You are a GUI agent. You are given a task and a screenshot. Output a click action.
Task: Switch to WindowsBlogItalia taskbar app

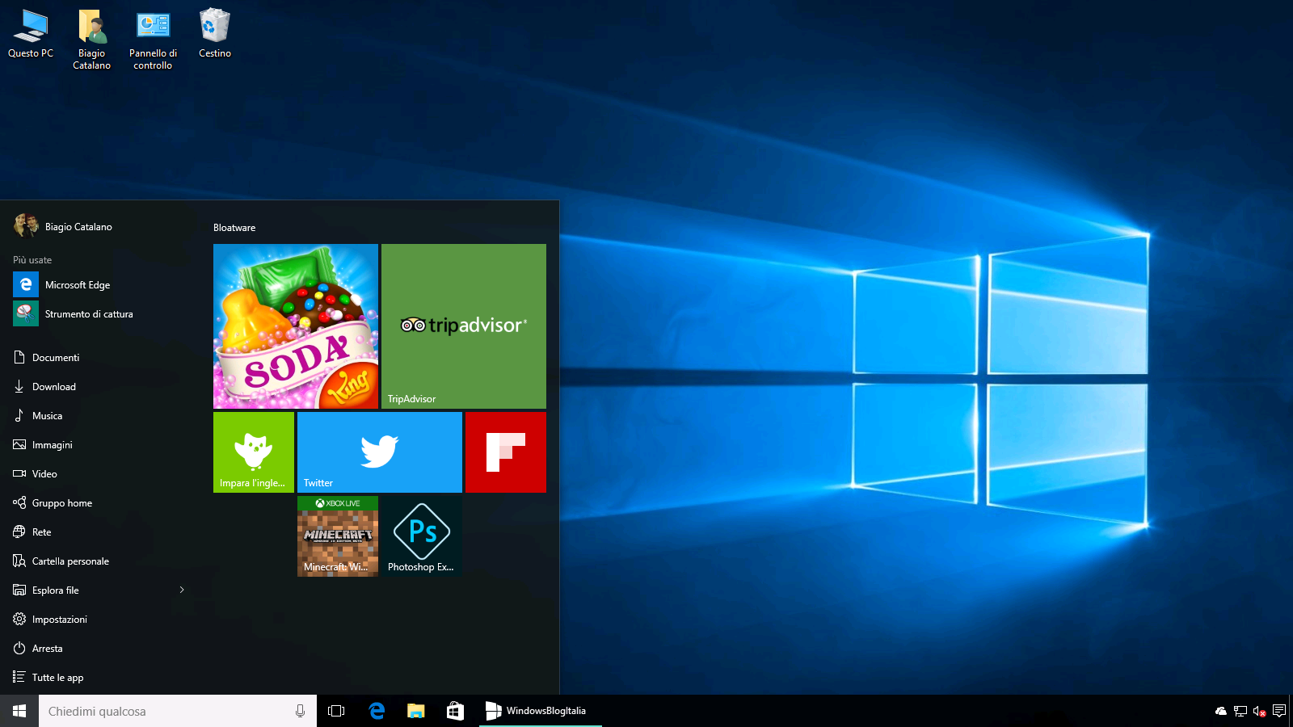[540, 711]
